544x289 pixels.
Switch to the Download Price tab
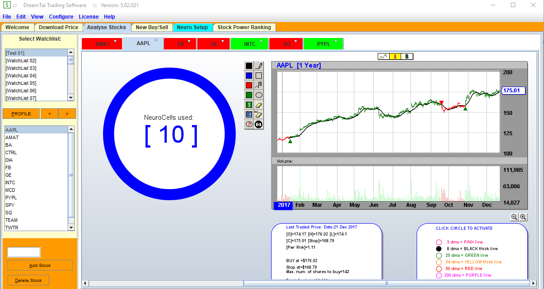(58, 27)
